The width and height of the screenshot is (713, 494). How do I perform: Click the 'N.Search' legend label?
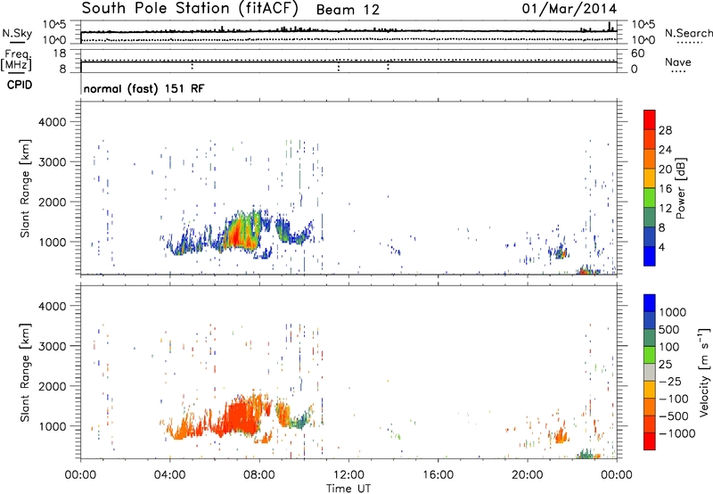coord(688,33)
